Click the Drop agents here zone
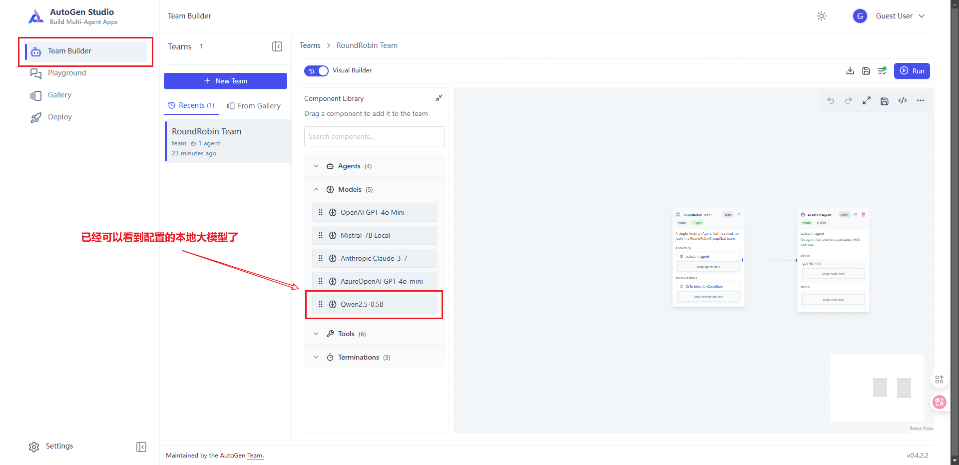 pos(708,267)
